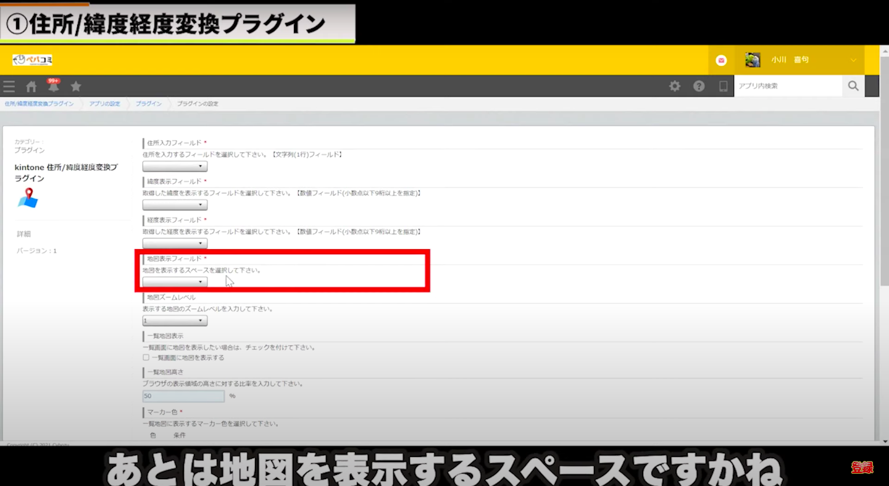Image resolution: width=889 pixels, height=486 pixels.
Task: Click the プラグイン breadcrumb link
Action: click(148, 104)
